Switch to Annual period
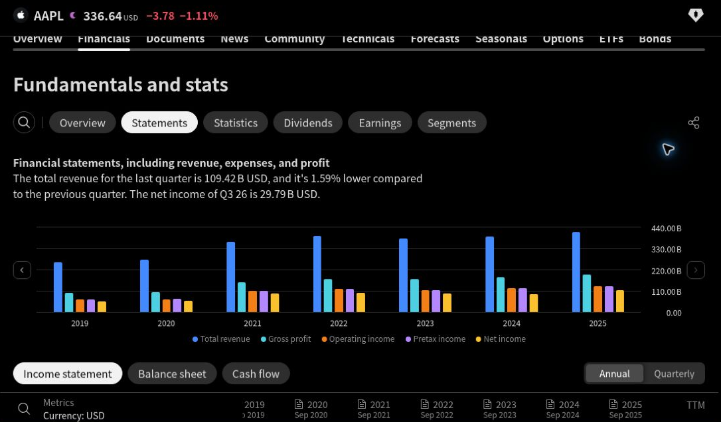 point(614,374)
